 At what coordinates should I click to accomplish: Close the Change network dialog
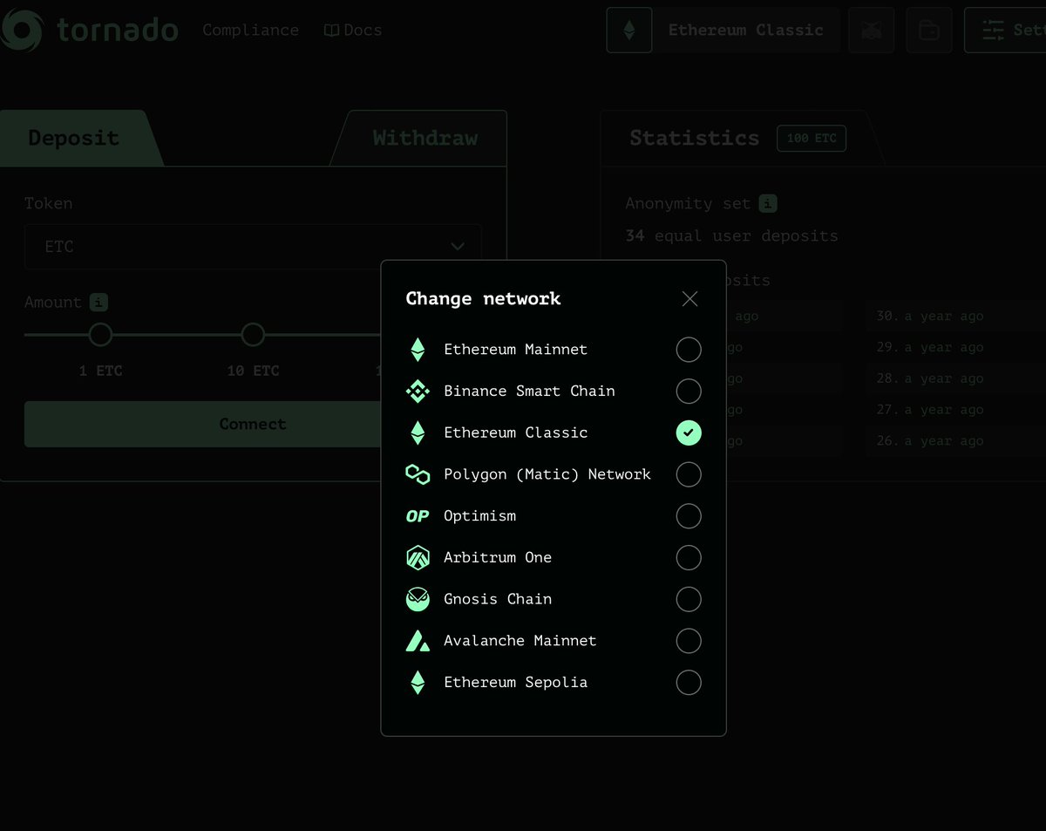click(x=689, y=299)
